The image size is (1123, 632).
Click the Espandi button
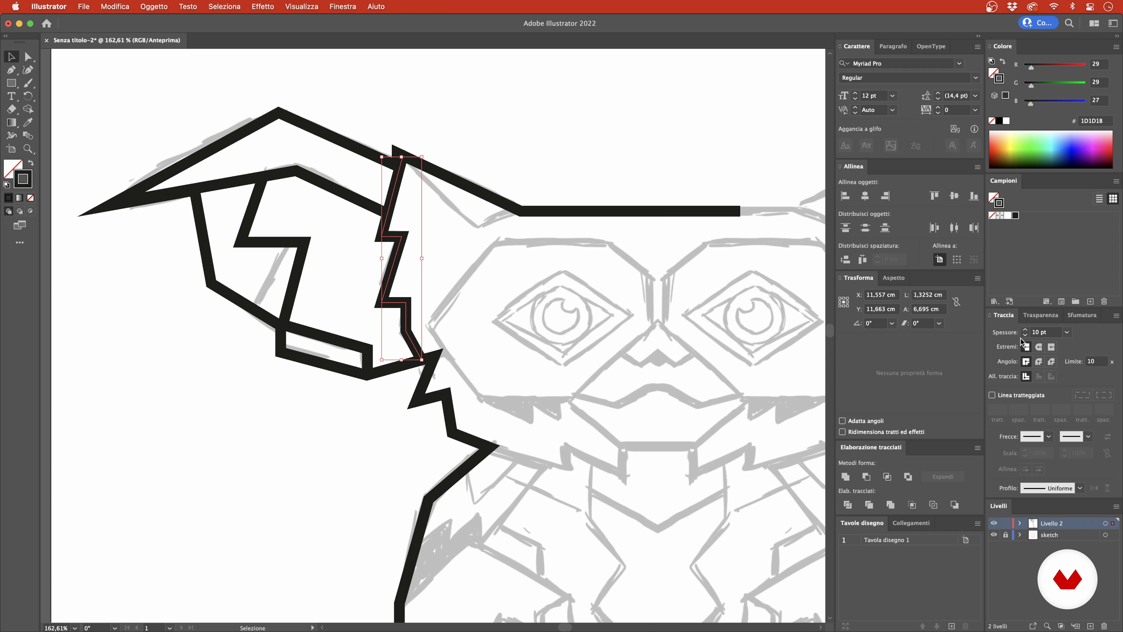[x=943, y=477]
